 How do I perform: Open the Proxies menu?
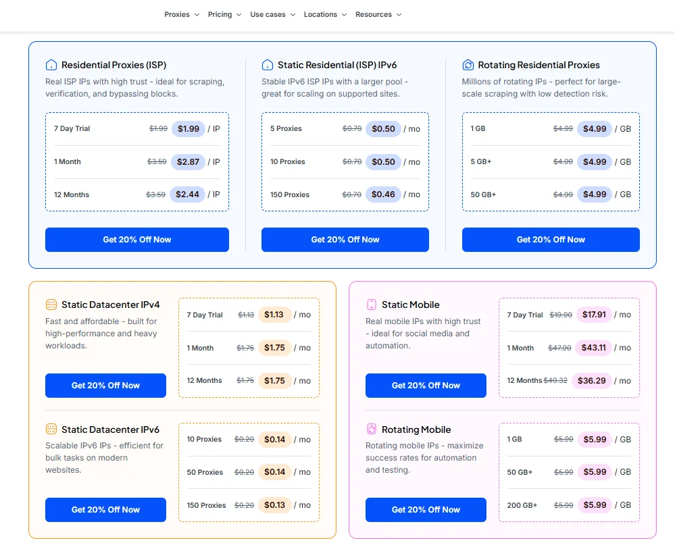(x=178, y=14)
